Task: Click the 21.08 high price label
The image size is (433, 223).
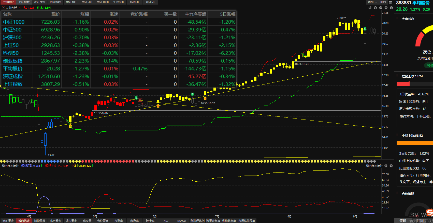Action: 340,18
